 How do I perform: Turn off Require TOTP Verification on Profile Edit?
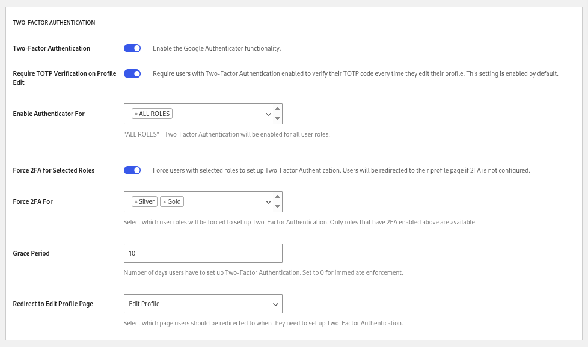pyautogui.click(x=132, y=73)
